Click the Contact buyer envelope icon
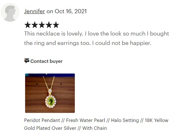 tap(27, 61)
